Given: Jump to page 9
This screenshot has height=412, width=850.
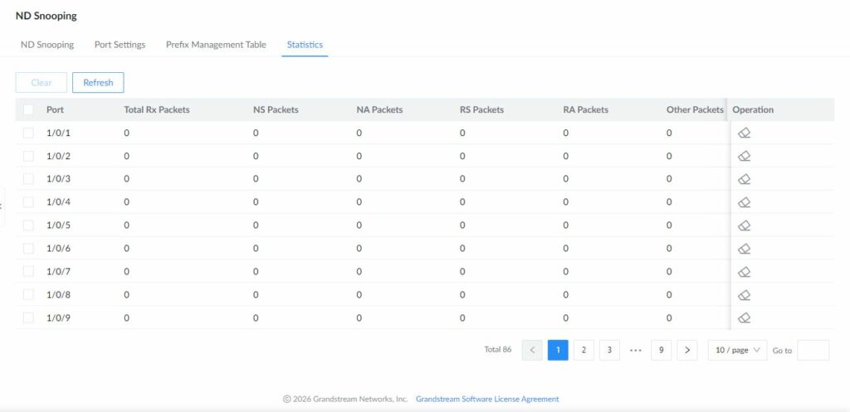Looking at the screenshot, I should coord(662,350).
